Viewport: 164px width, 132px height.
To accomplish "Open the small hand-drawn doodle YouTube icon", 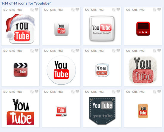I will (x=102, y=70).
